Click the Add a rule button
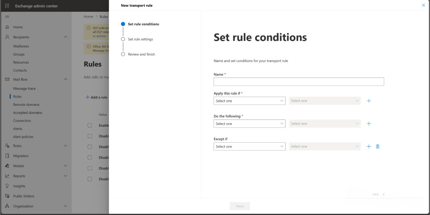 coord(96,97)
